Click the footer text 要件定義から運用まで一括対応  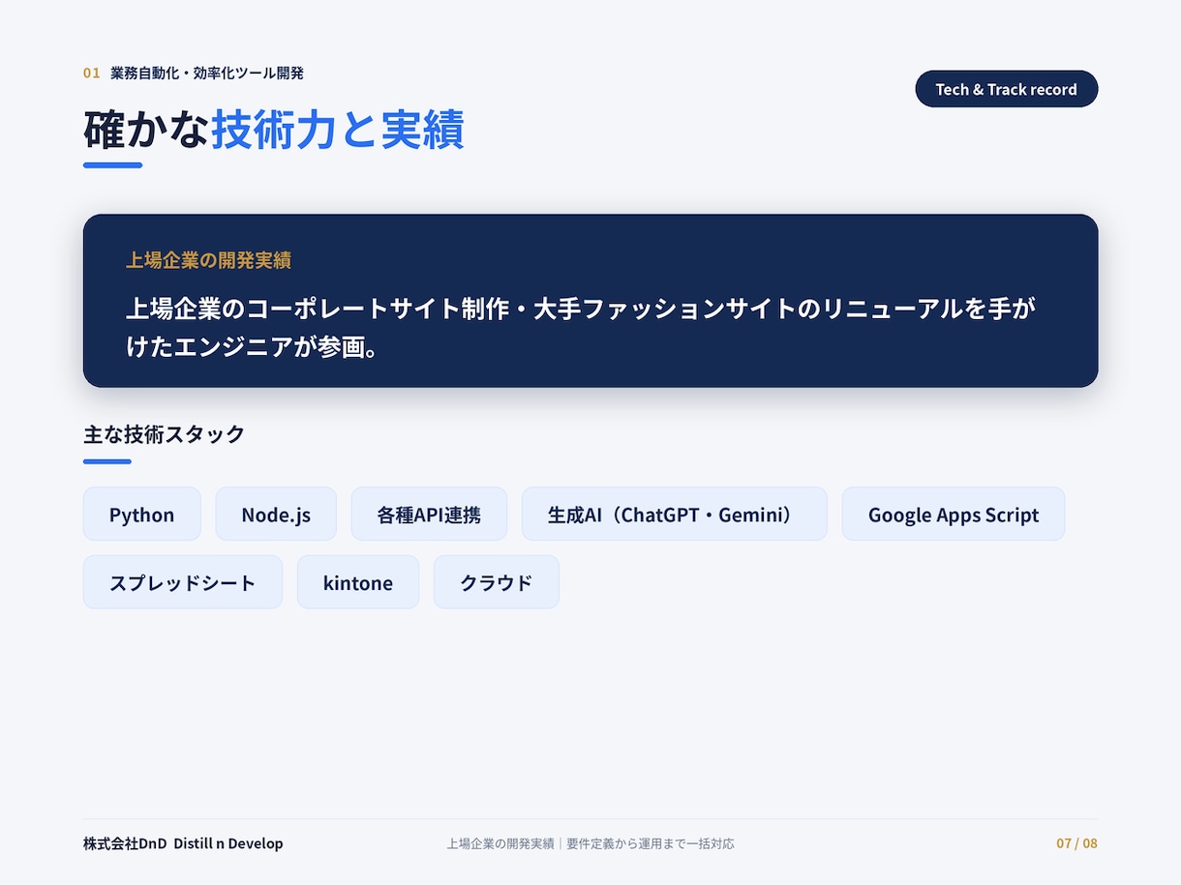[651, 843]
